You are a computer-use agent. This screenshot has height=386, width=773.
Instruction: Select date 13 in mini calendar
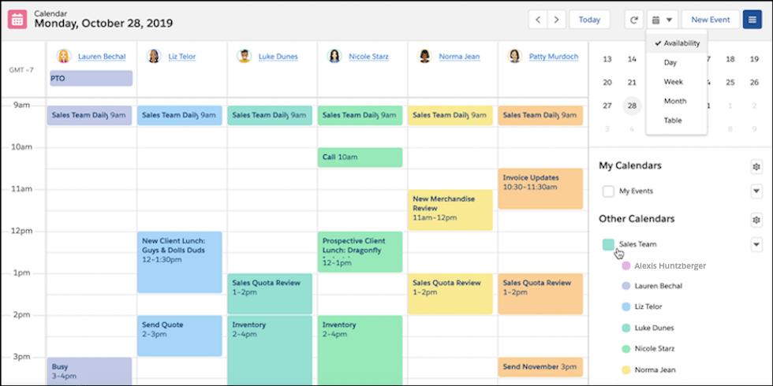click(607, 59)
